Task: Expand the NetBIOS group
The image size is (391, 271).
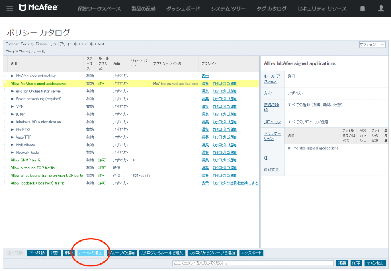Action: (12, 130)
